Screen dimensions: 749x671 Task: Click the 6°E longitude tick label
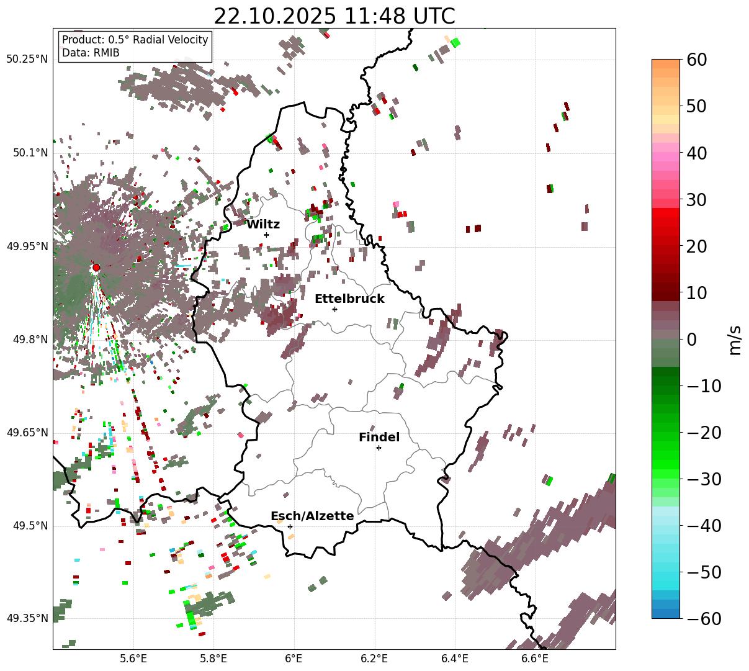(294, 659)
